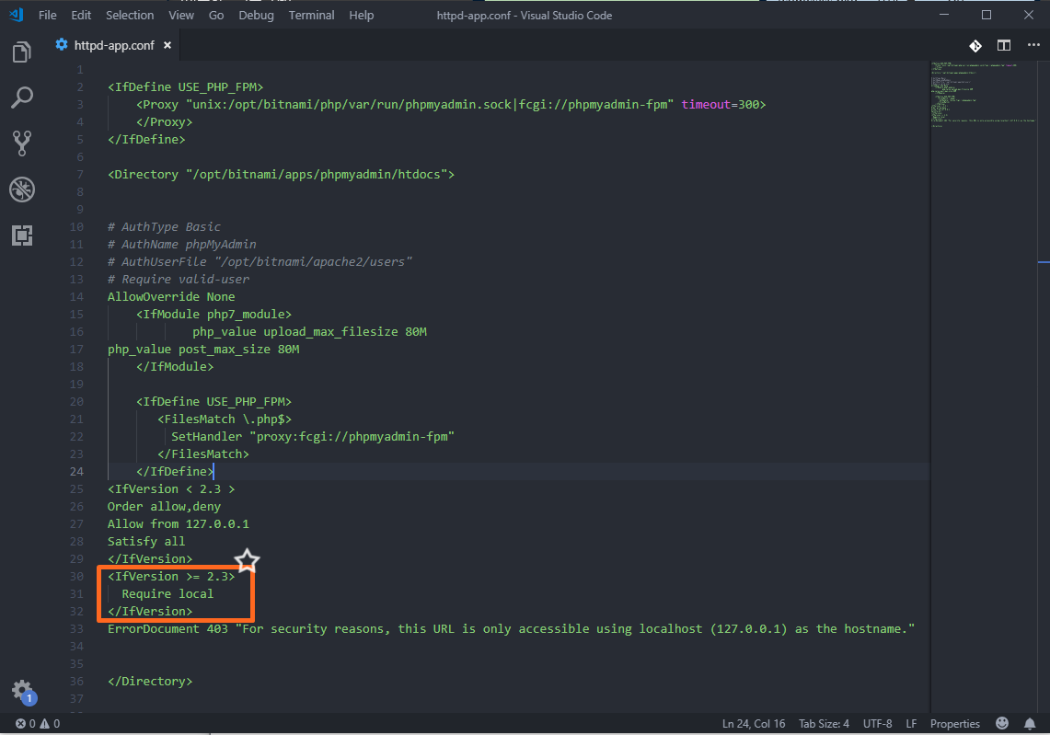Click line number 24 in the gutter
Image resolution: width=1050 pixels, height=735 pixels.
pyautogui.click(x=76, y=471)
